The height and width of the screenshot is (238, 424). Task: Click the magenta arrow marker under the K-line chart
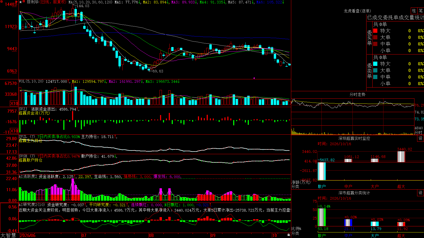pyautogui.click(x=254, y=78)
